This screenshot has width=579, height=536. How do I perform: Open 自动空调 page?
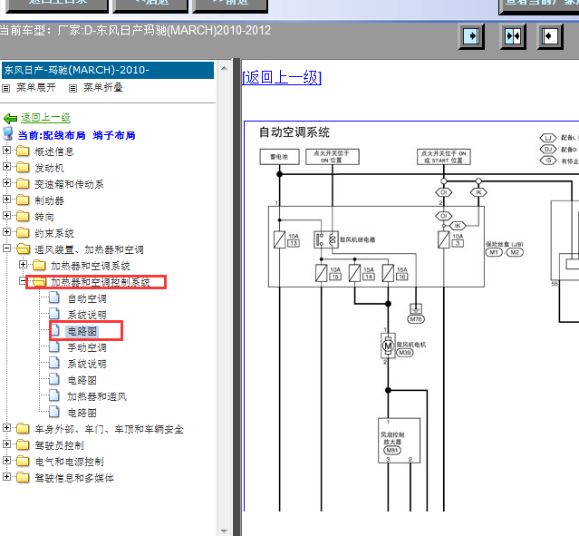pos(87,298)
